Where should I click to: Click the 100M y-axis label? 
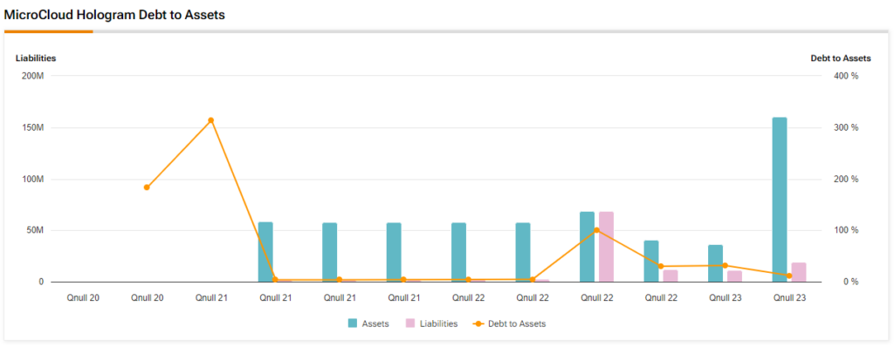33,180
